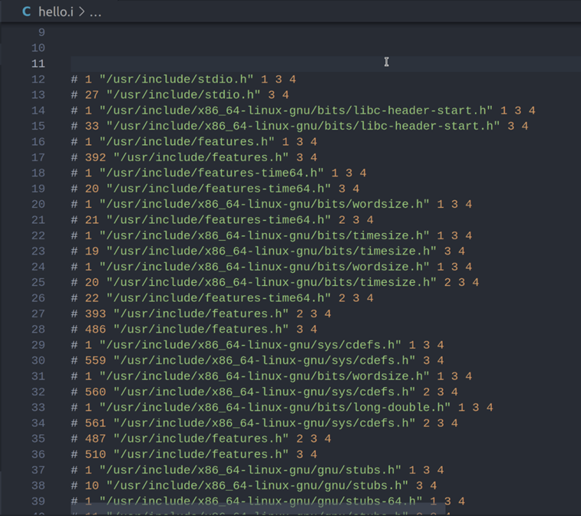The image size is (581, 516).
Task: Click line number 25 in the gutter
Action: 38,282
